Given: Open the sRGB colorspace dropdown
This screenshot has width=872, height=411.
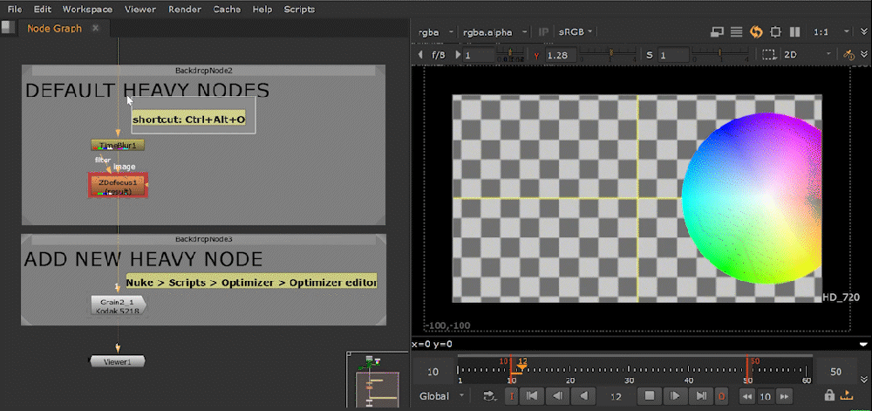Looking at the screenshot, I should coord(576,32).
